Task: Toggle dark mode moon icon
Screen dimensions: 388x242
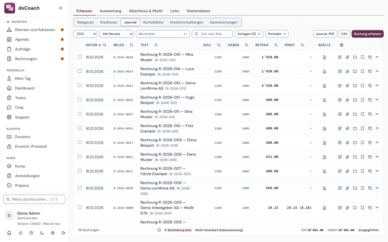Action: (x=42, y=233)
